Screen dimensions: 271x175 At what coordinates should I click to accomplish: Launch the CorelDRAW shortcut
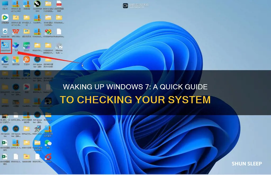pos(37,6)
